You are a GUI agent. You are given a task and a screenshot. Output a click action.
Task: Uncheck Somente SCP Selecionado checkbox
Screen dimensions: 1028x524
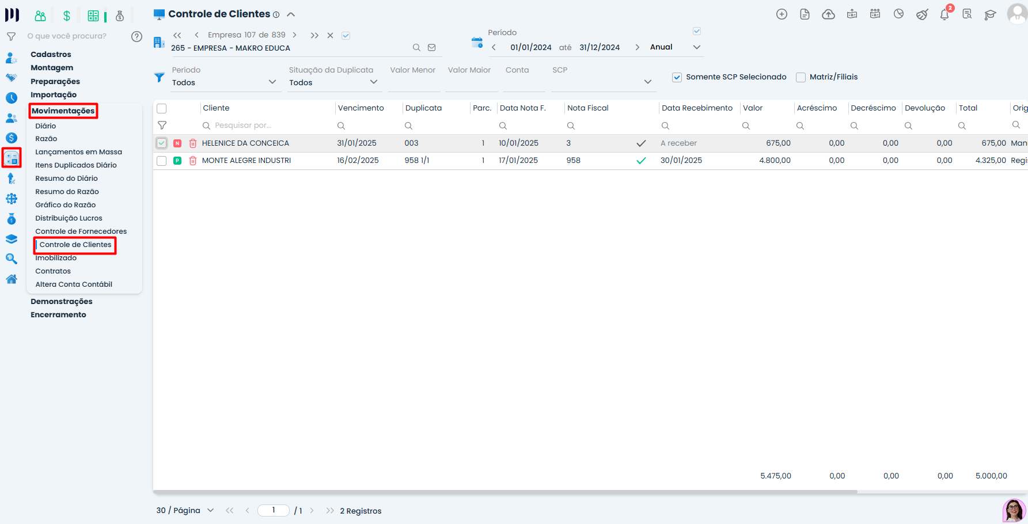[677, 77]
